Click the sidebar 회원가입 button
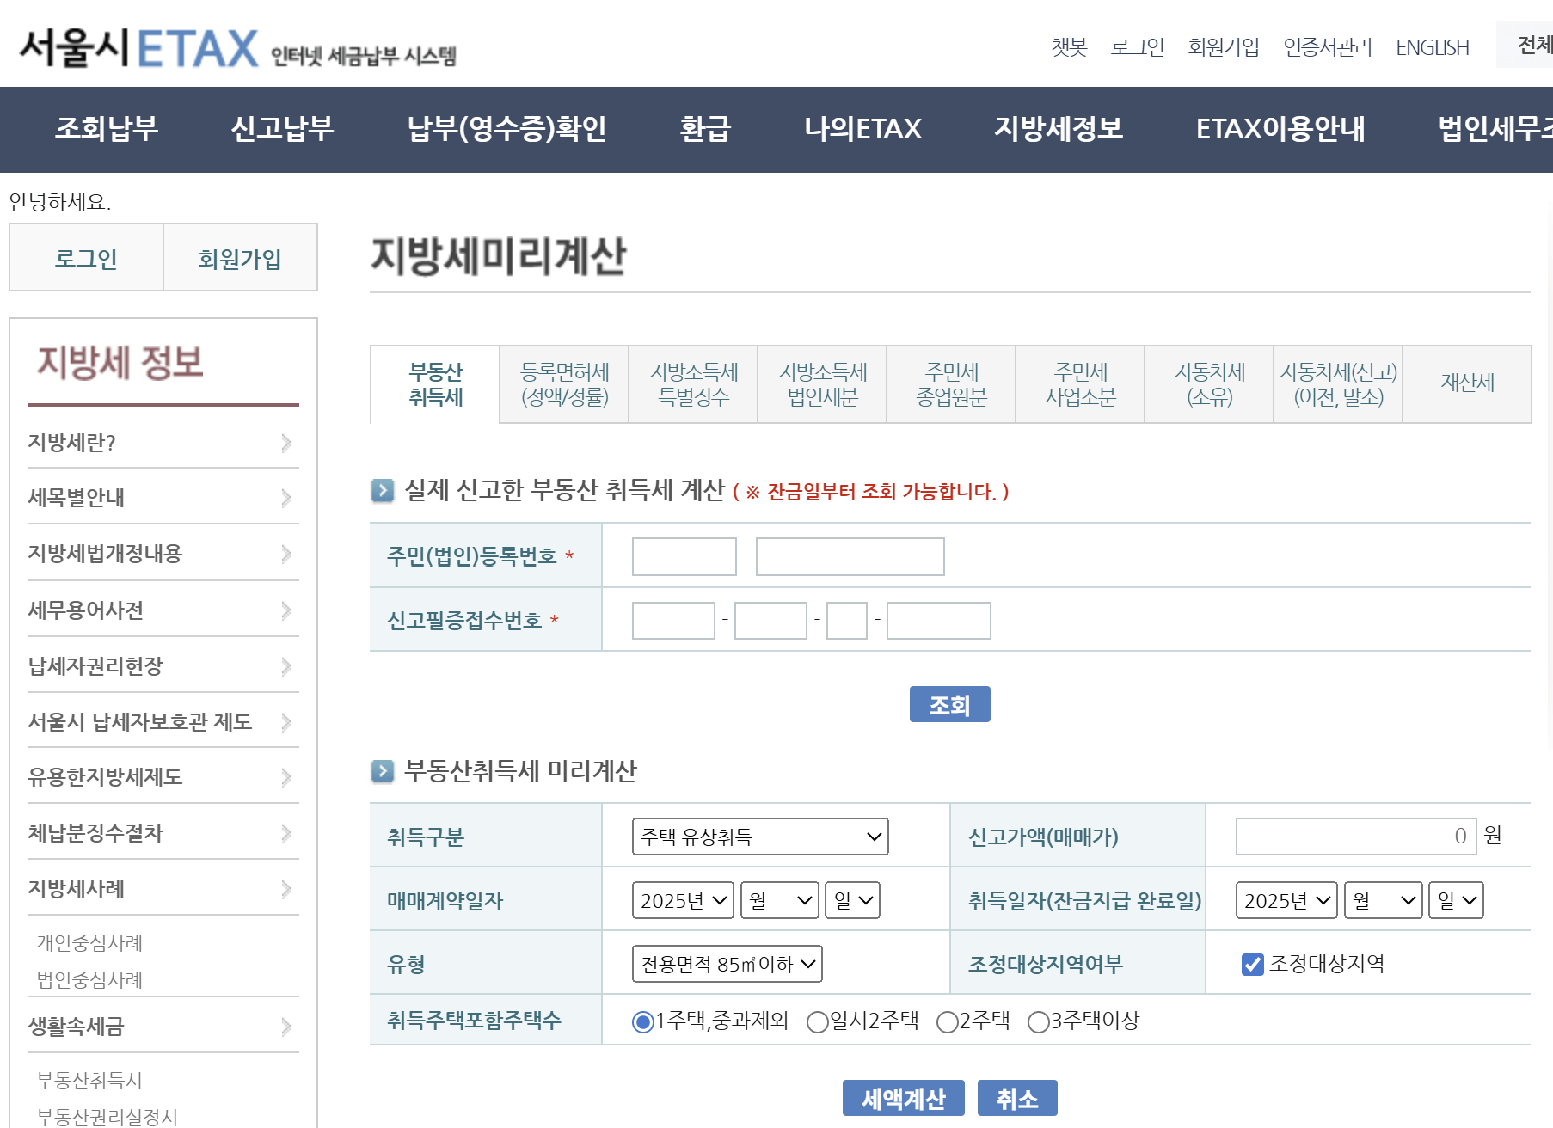The height and width of the screenshot is (1128, 1553). pyautogui.click(x=240, y=258)
